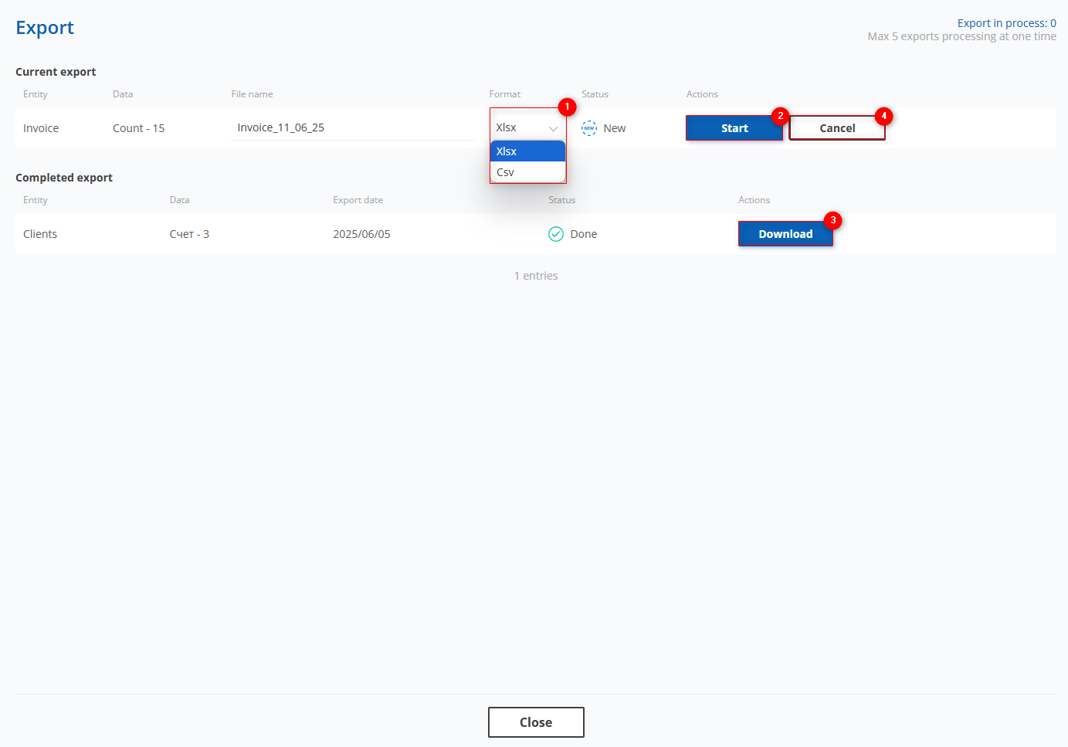Image resolution: width=1068 pixels, height=747 pixels.
Task: Click the 'Format' column header
Action: coord(505,94)
